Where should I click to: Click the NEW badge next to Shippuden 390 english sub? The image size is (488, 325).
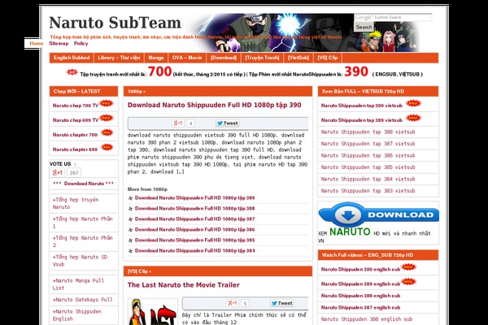pyautogui.click(x=408, y=266)
